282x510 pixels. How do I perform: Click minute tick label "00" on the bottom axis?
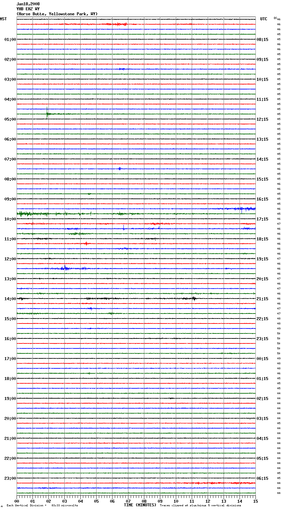[x=17, y=501]
